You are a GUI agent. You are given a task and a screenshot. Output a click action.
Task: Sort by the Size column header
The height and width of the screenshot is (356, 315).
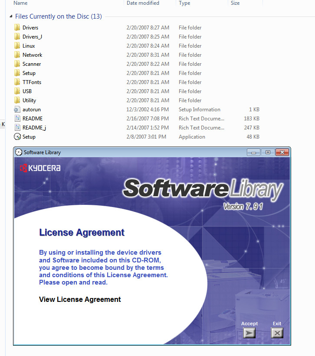tap(235, 3)
